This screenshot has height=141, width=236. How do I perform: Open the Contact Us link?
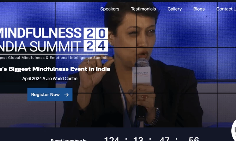click(x=226, y=9)
